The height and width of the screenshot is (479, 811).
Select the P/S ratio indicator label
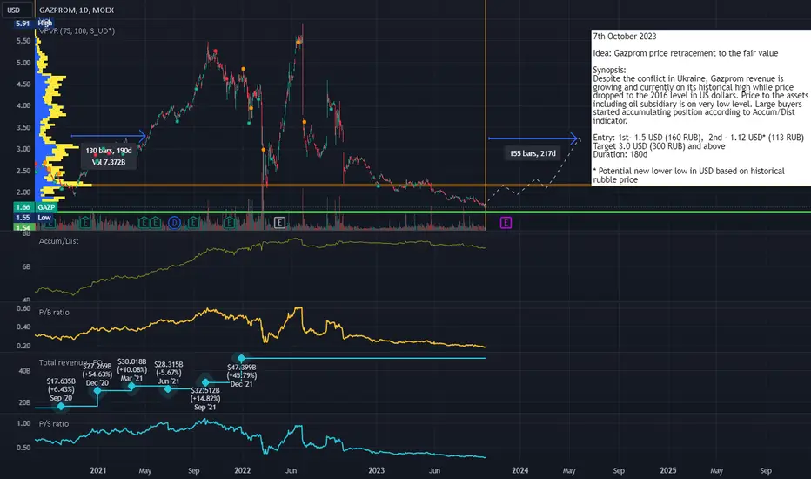(x=54, y=423)
